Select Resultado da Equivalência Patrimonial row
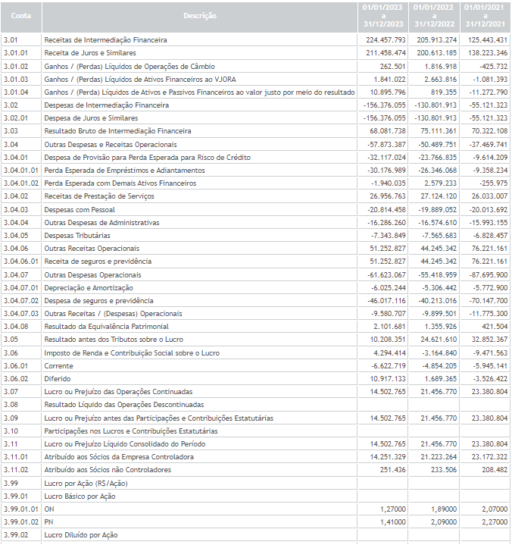512x545 pixels. (x=256, y=327)
